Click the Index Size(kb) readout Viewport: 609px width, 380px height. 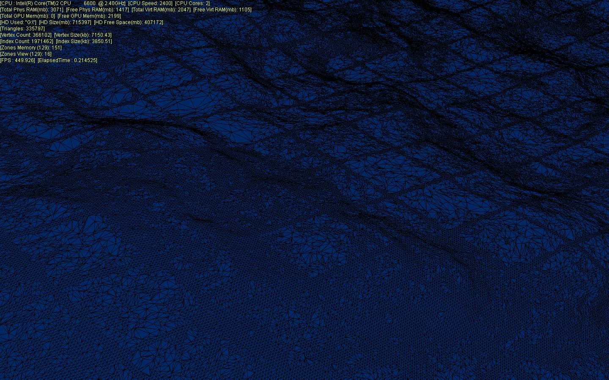tap(84, 41)
